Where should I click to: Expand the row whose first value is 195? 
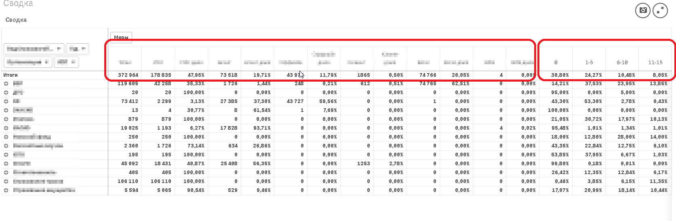(x=6, y=155)
